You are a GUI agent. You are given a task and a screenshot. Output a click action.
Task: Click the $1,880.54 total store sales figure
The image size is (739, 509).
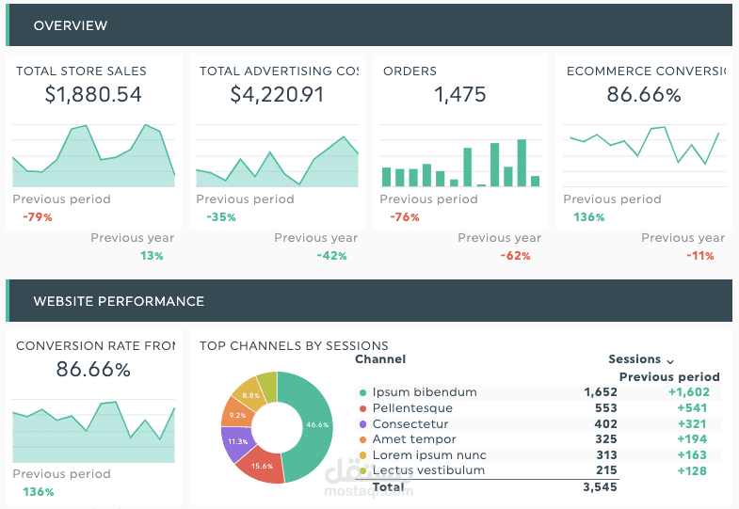[x=93, y=95]
